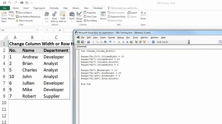Undo in the VBA toolbar
The image size is (222, 124).
point(110,42)
